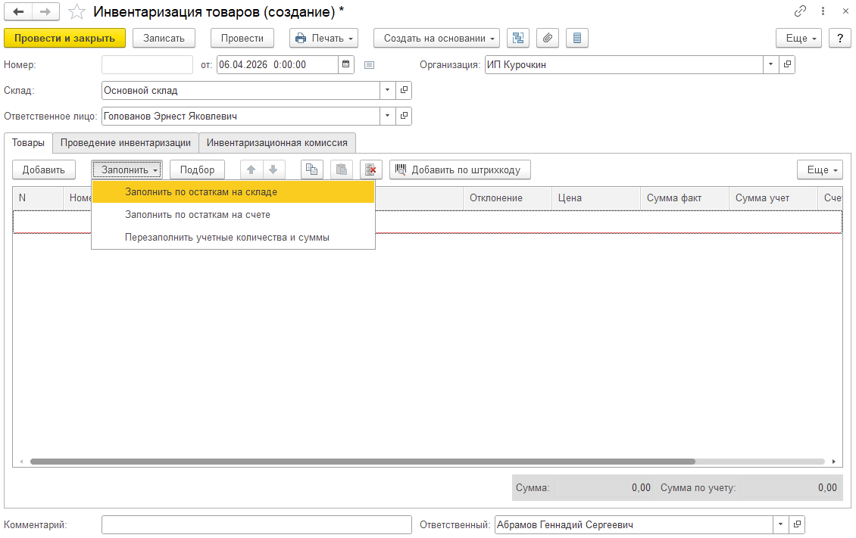
Task: Click Добавить по штрихкоду button
Action: coord(460,169)
